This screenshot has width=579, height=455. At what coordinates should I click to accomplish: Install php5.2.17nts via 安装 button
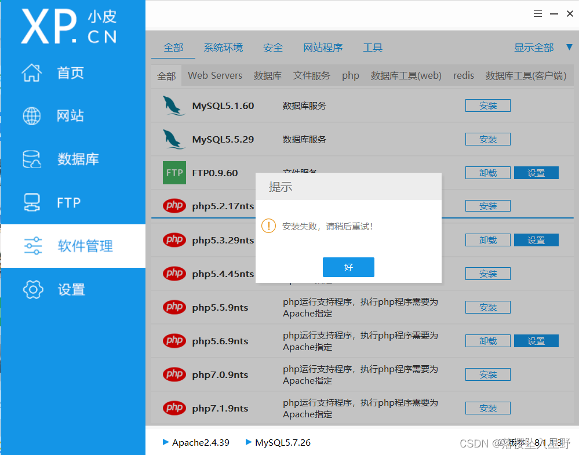(x=488, y=206)
